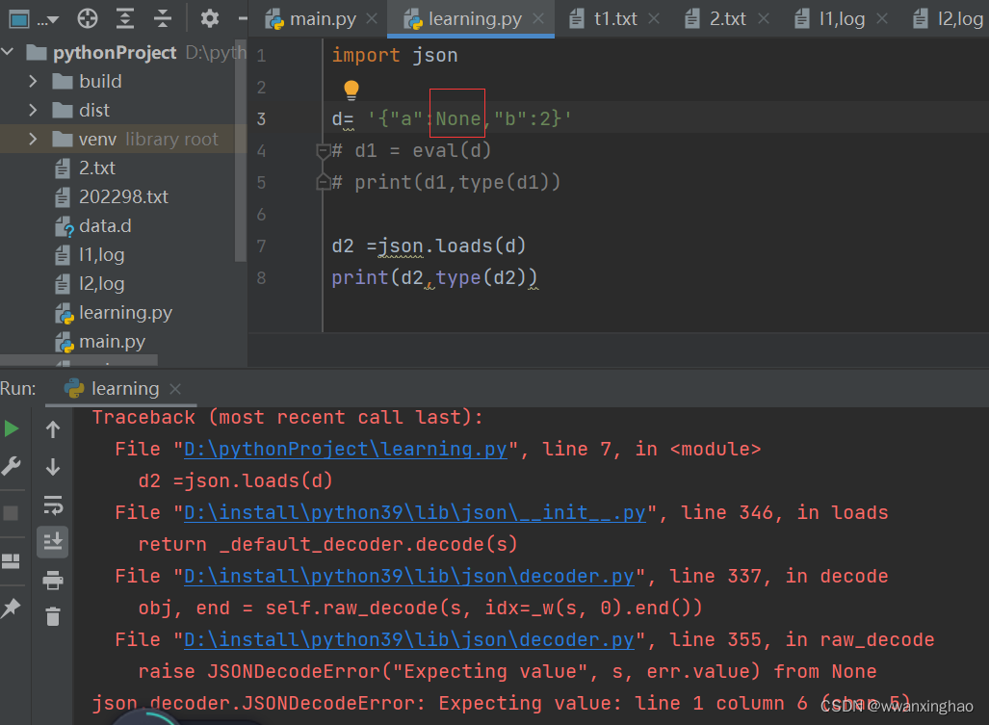
Task: Click the project tree vertical scrollbar
Action: pyautogui.click(x=240, y=151)
